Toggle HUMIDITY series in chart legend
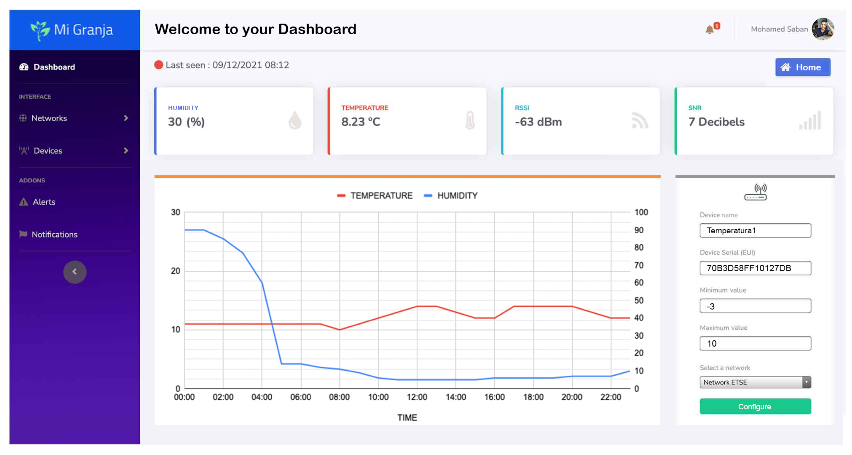 451,195
